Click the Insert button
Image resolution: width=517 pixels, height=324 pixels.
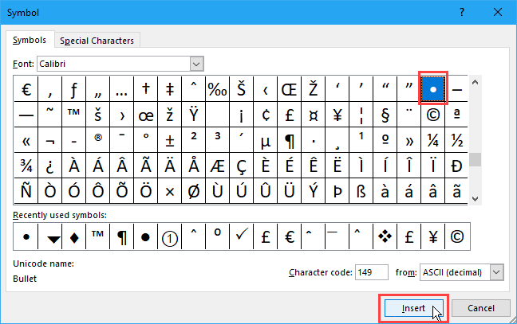coord(413,308)
